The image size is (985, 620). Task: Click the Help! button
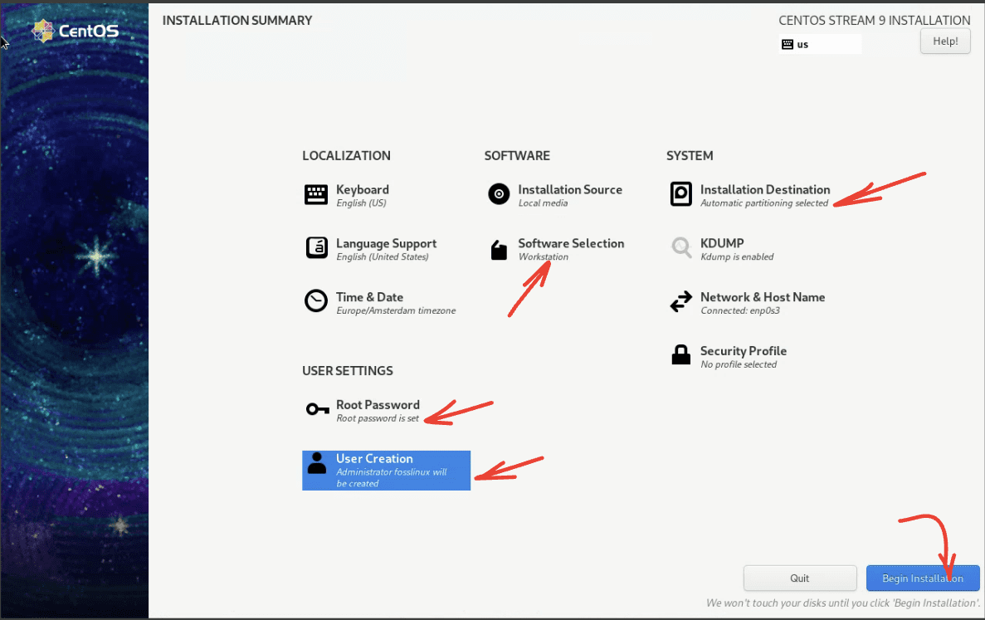tap(945, 41)
